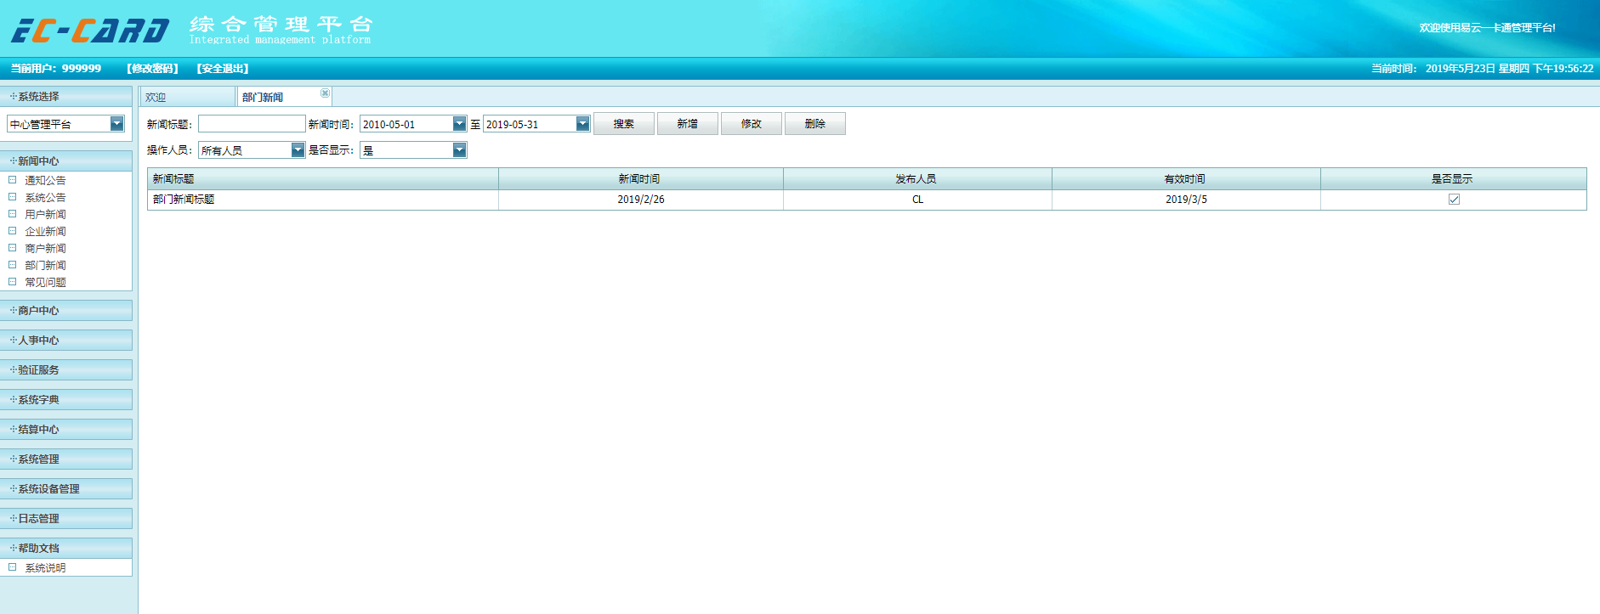Screen dimensions: 1600x614
Task: Click the icon beside 系统说明
Action: click(x=13, y=567)
